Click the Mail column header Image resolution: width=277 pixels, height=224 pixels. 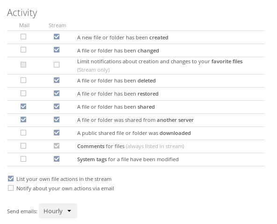pos(24,25)
